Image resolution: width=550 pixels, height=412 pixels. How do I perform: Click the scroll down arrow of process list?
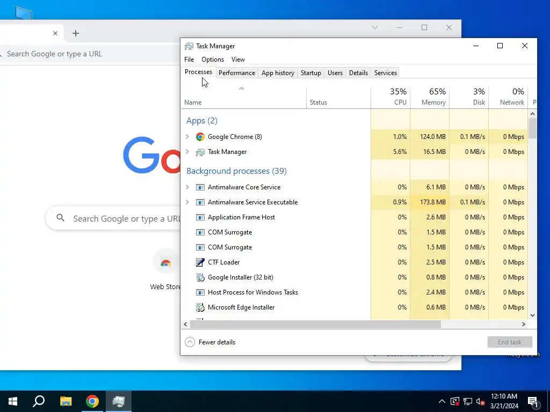532,315
